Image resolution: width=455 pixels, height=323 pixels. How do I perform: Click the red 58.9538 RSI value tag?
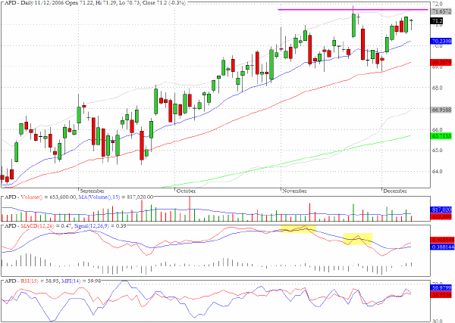click(x=441, y=295)
